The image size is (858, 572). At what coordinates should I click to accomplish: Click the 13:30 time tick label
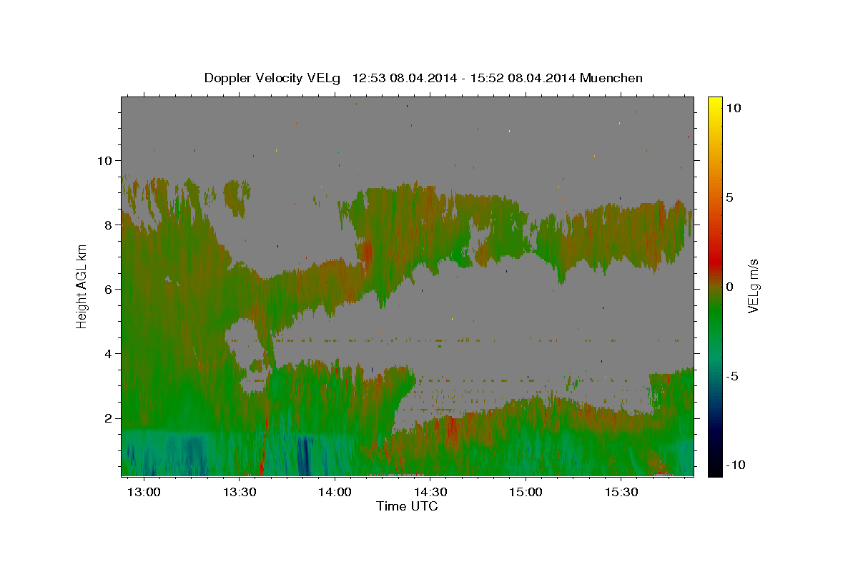240,493
